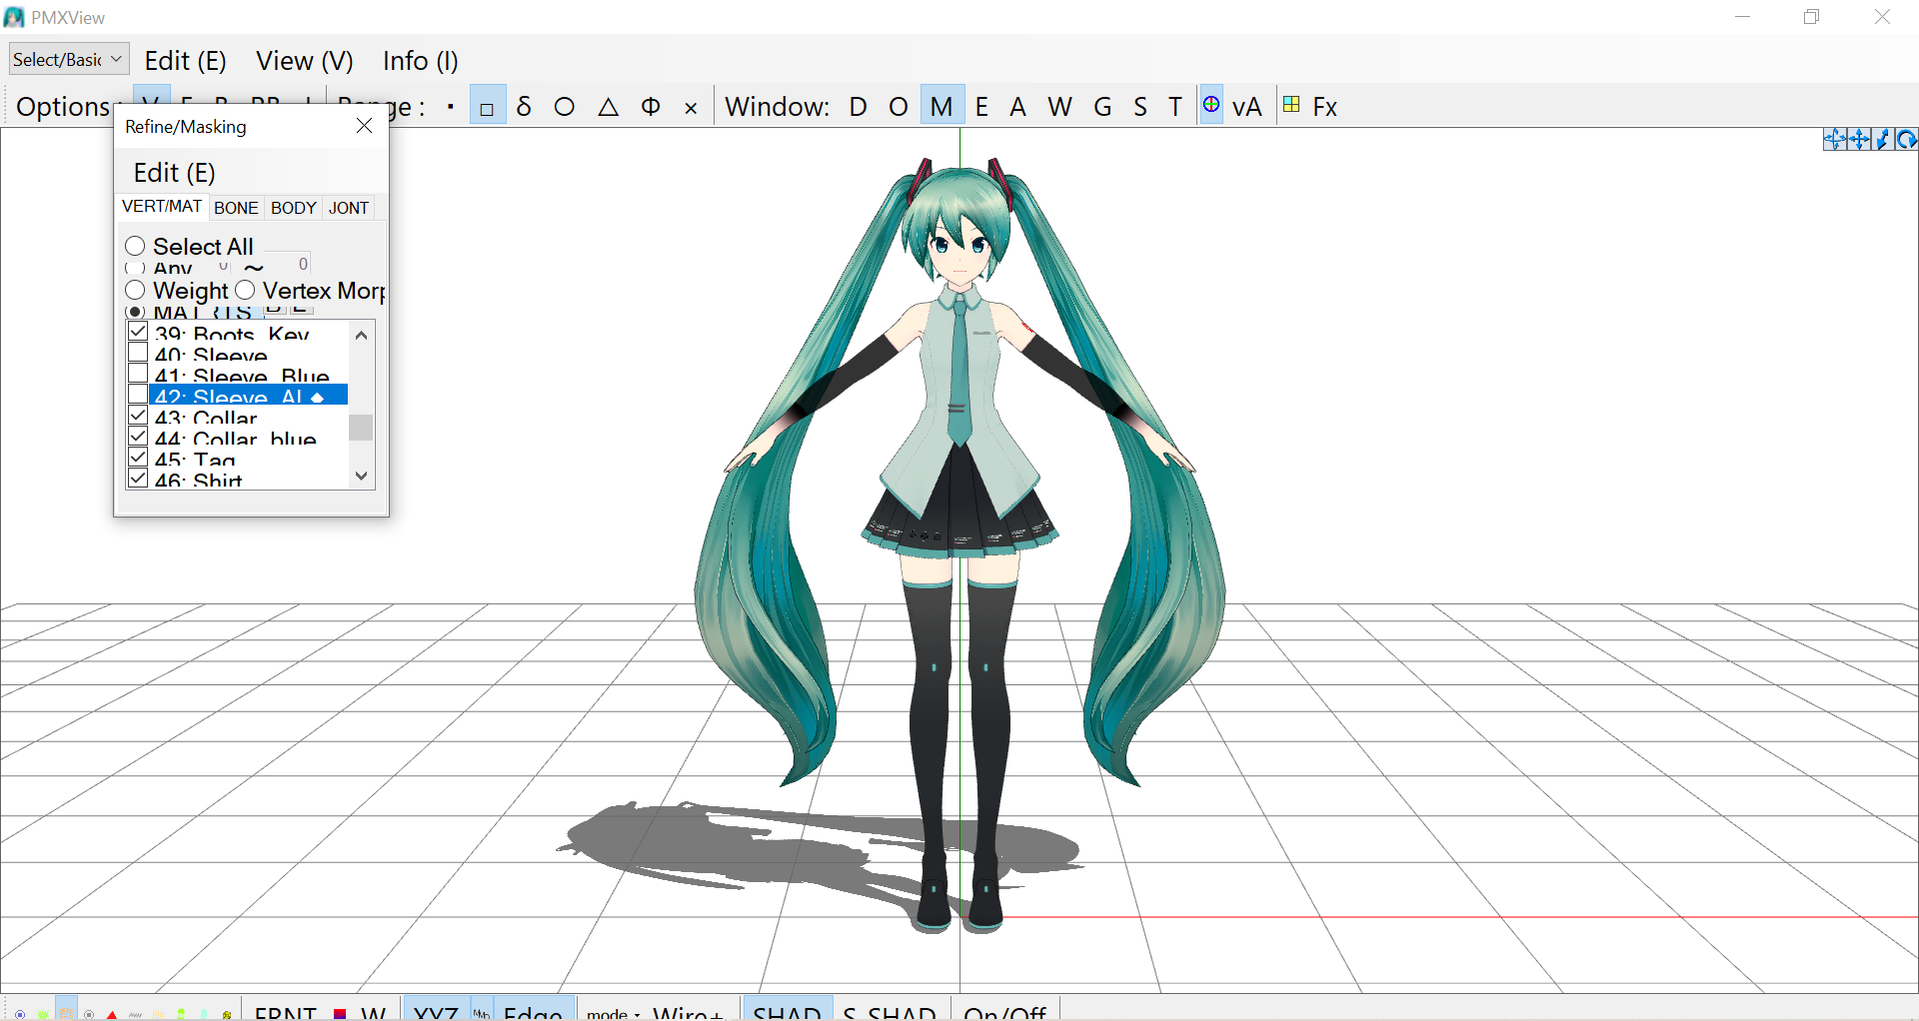The image size is (1919, 1021).
Task: Open the Edit (E) menu in main window
Action: [x=185, y=61]
